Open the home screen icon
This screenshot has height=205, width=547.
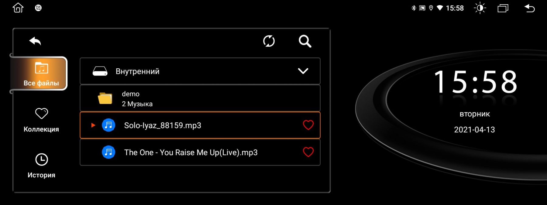click(18, 8)
